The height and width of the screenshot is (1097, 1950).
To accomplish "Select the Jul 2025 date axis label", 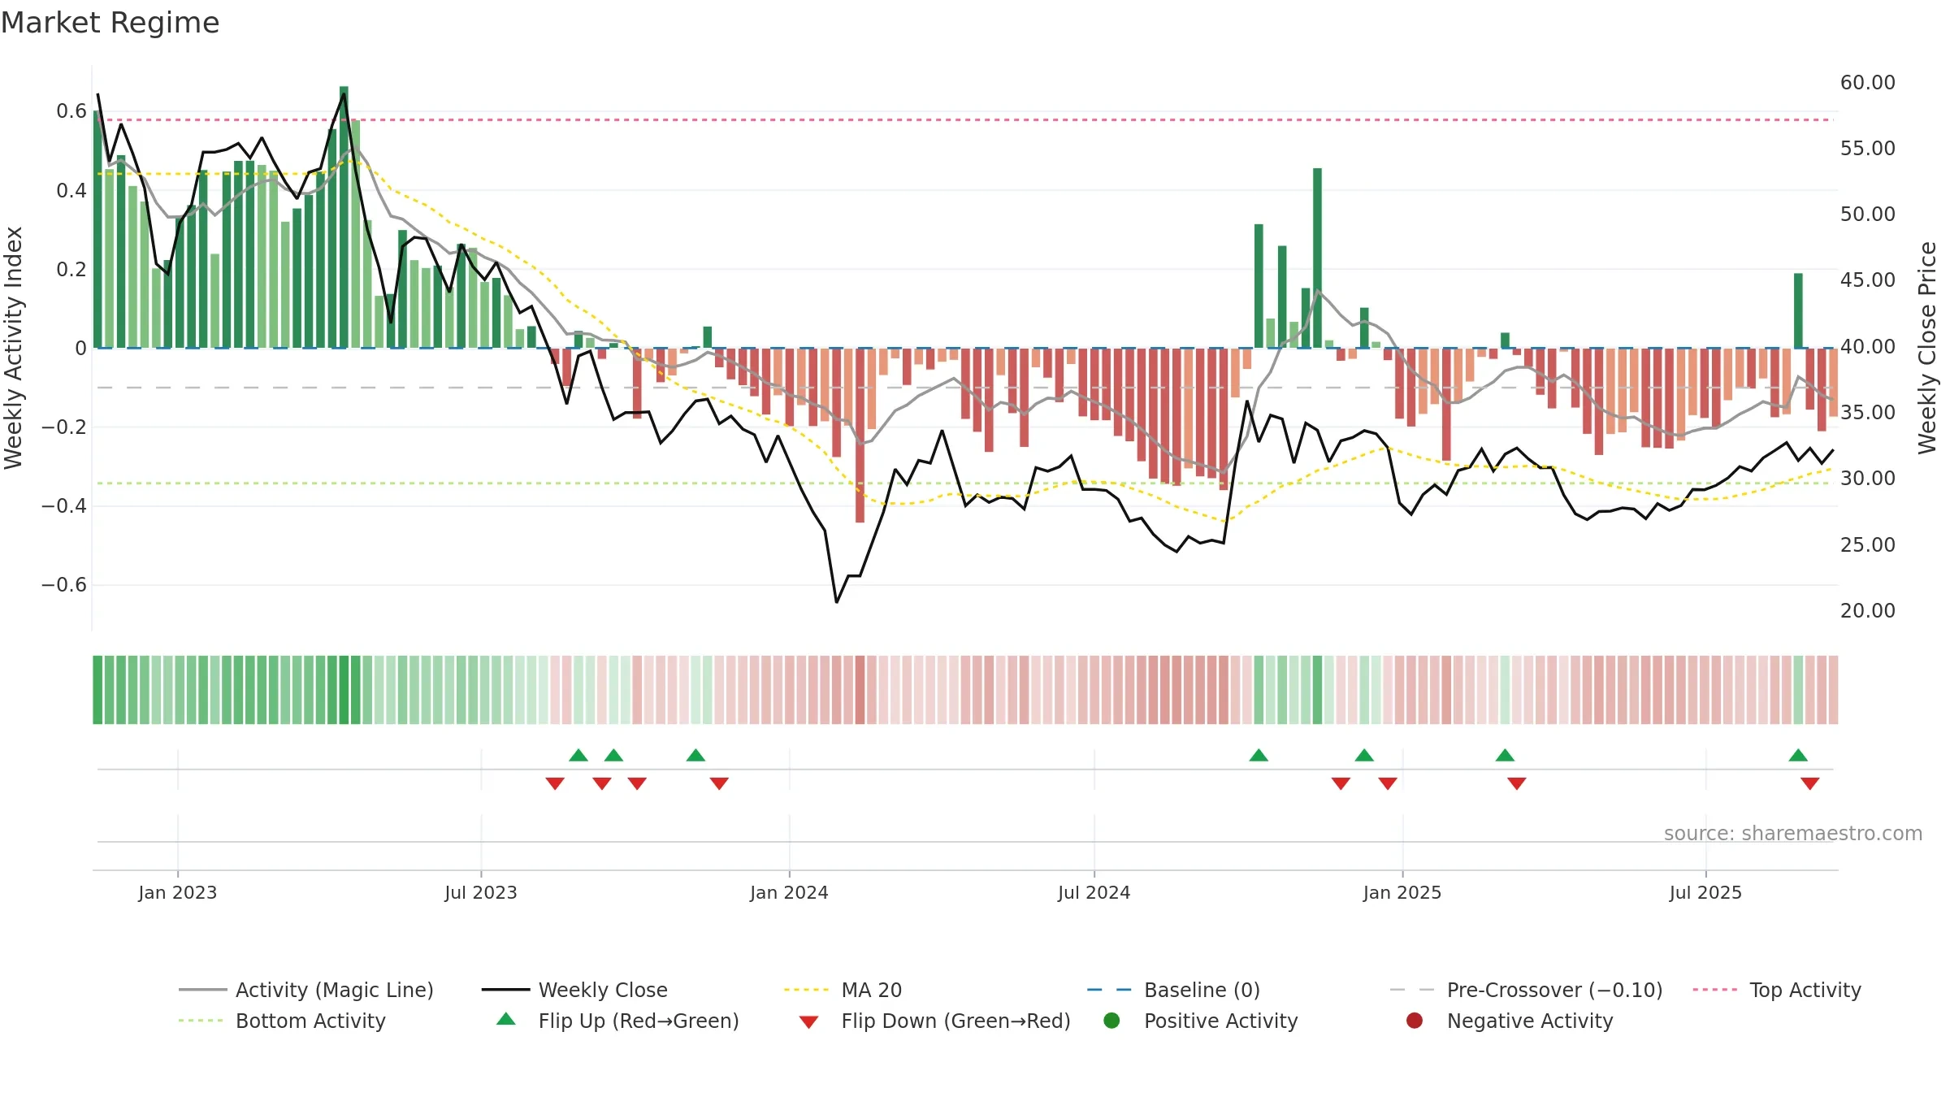I will [x=1705, y=892].
